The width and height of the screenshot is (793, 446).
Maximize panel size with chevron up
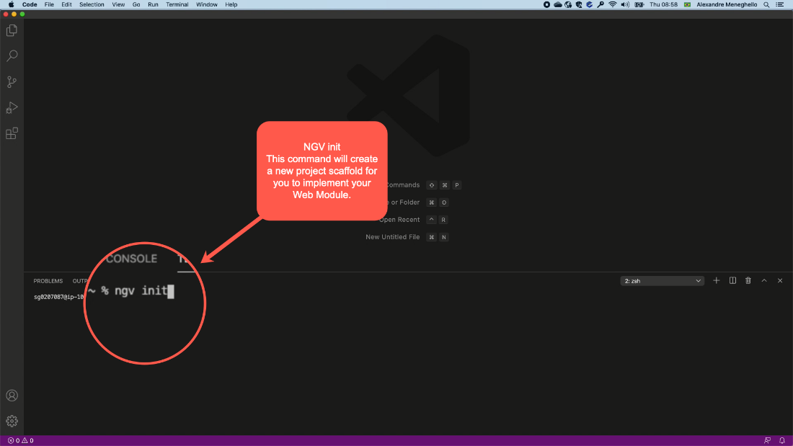point(764,281)
